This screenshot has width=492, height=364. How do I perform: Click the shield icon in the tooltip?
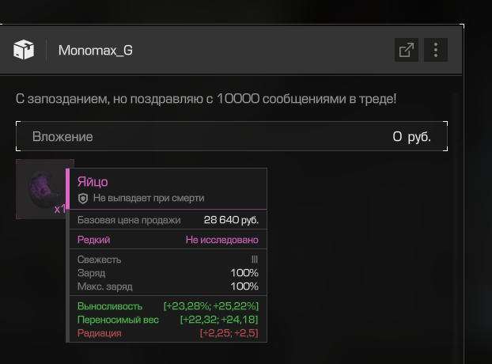[x=82, y=198]
